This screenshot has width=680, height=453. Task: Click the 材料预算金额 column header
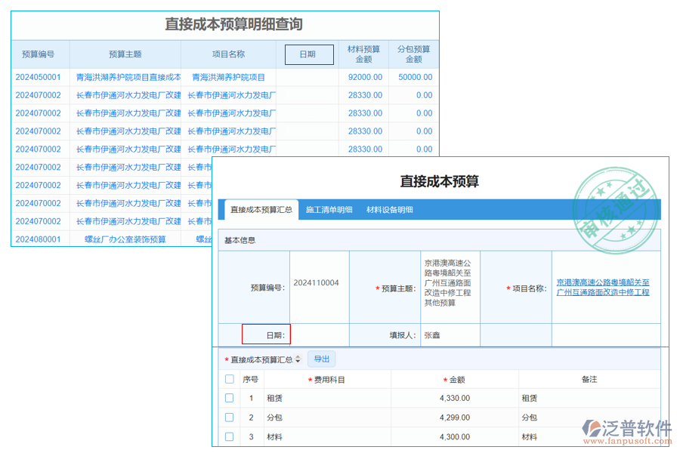363,54
